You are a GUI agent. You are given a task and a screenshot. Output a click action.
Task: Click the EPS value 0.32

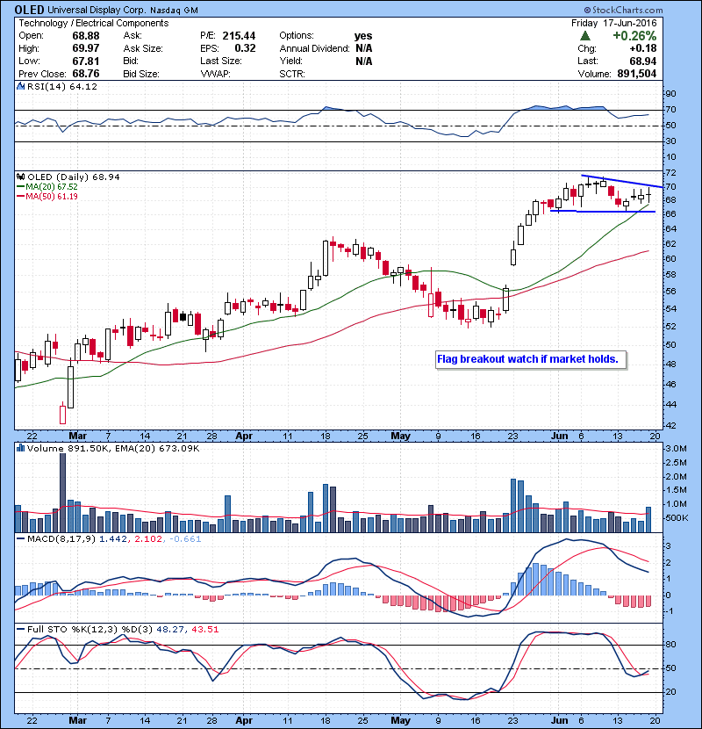coord(245,48)
